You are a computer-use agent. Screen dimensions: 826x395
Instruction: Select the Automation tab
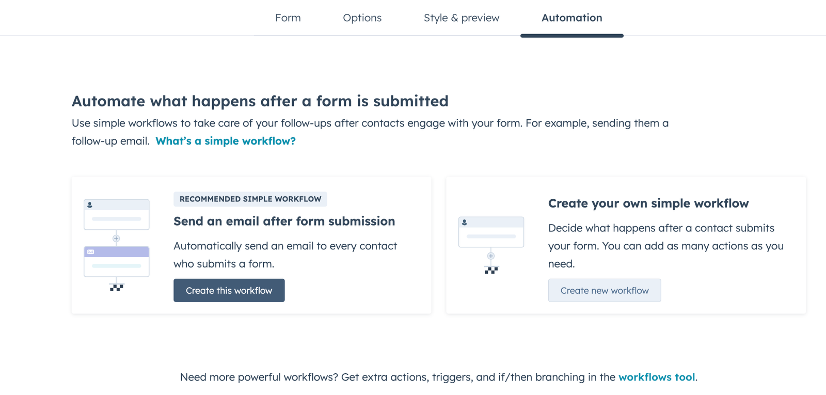pyautogui.click(x=571, y=18)
